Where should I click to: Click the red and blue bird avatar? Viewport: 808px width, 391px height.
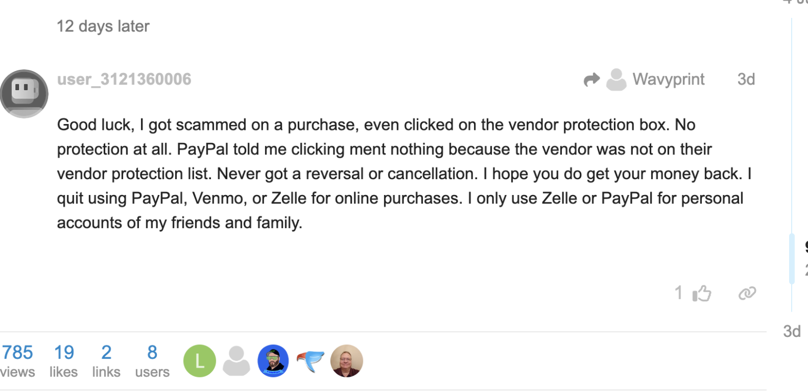310,361
